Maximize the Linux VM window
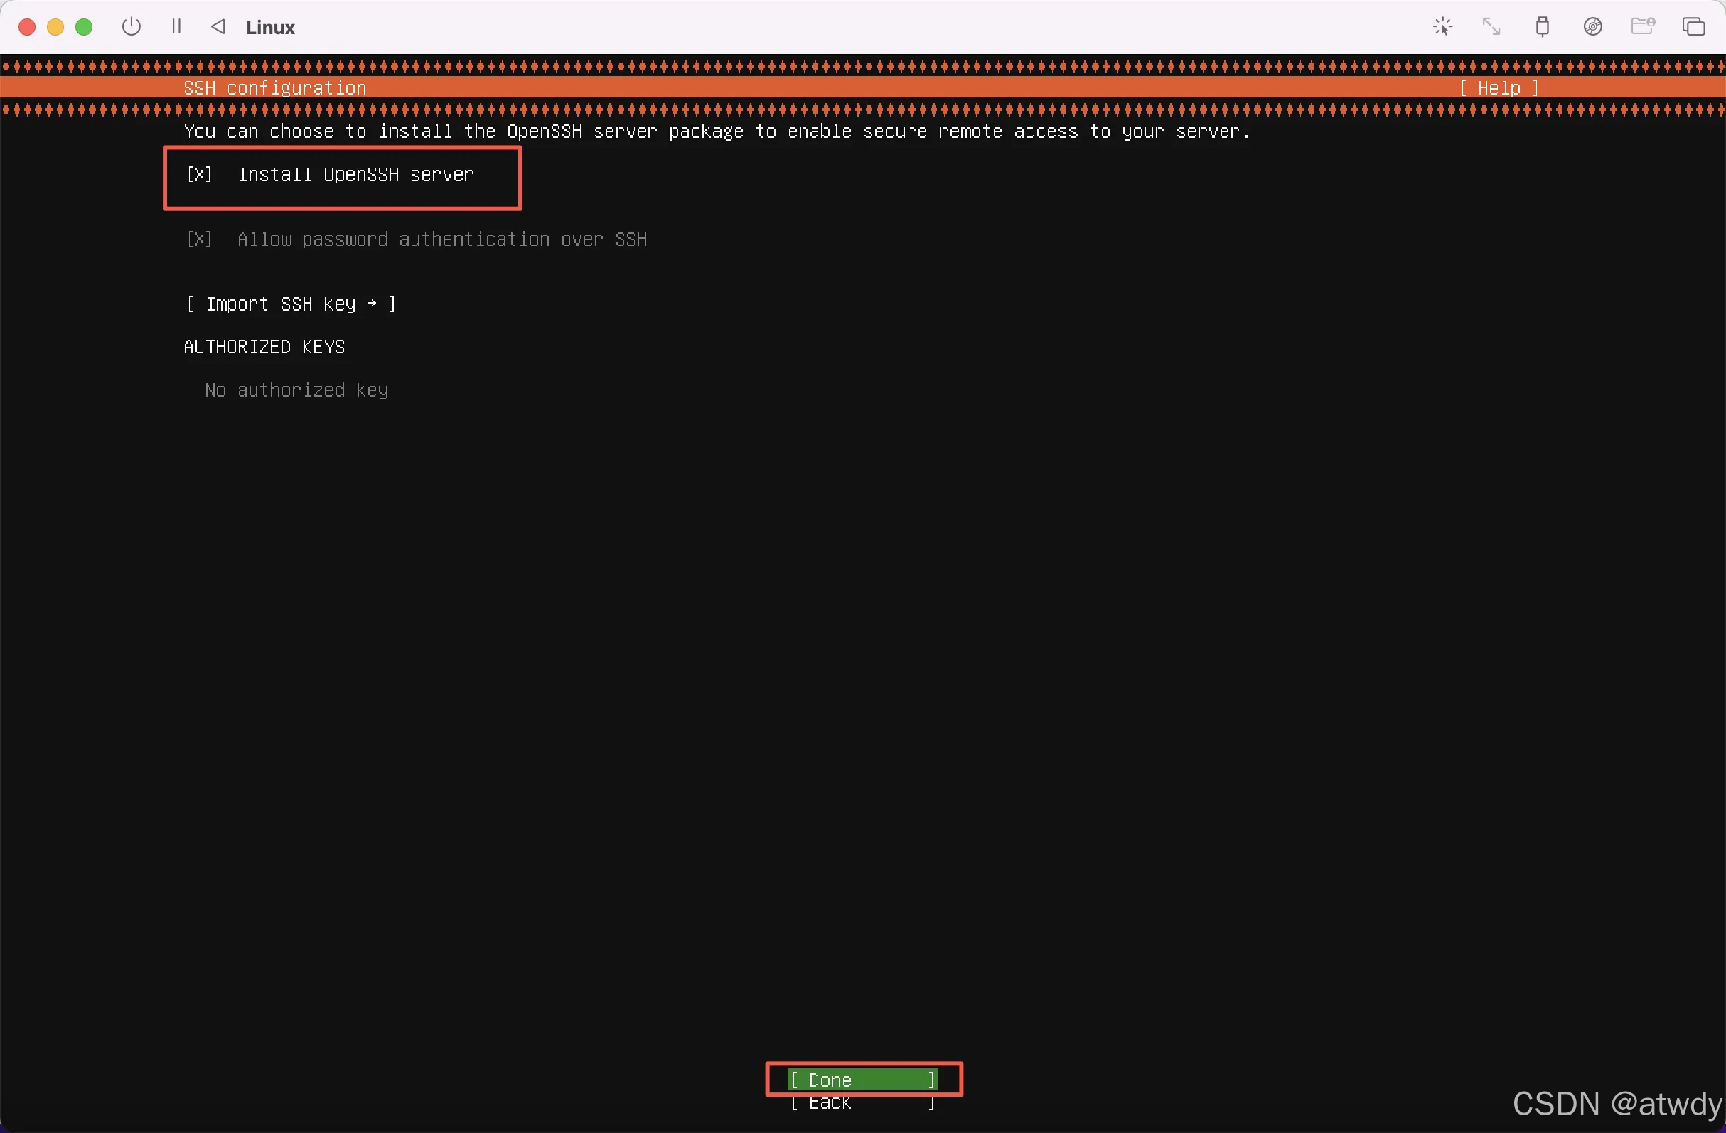 [84, 27]
